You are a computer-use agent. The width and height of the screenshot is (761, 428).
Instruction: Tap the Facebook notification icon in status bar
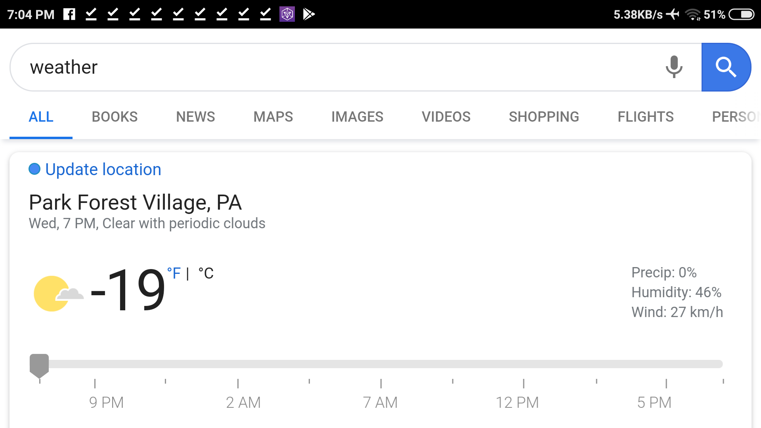69,14
